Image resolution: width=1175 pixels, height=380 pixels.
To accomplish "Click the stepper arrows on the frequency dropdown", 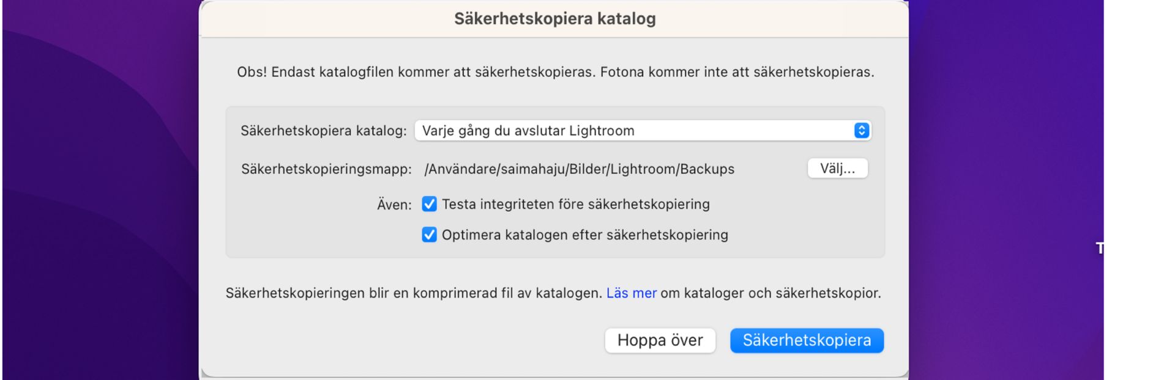I will point(861,130).
